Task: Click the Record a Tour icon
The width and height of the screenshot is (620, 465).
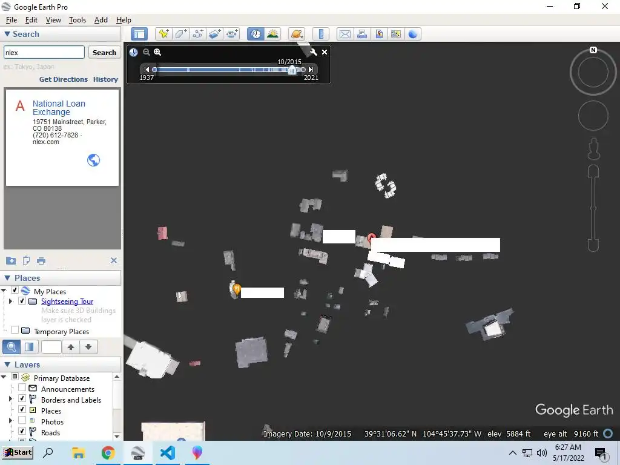Action: pos(232,34)
